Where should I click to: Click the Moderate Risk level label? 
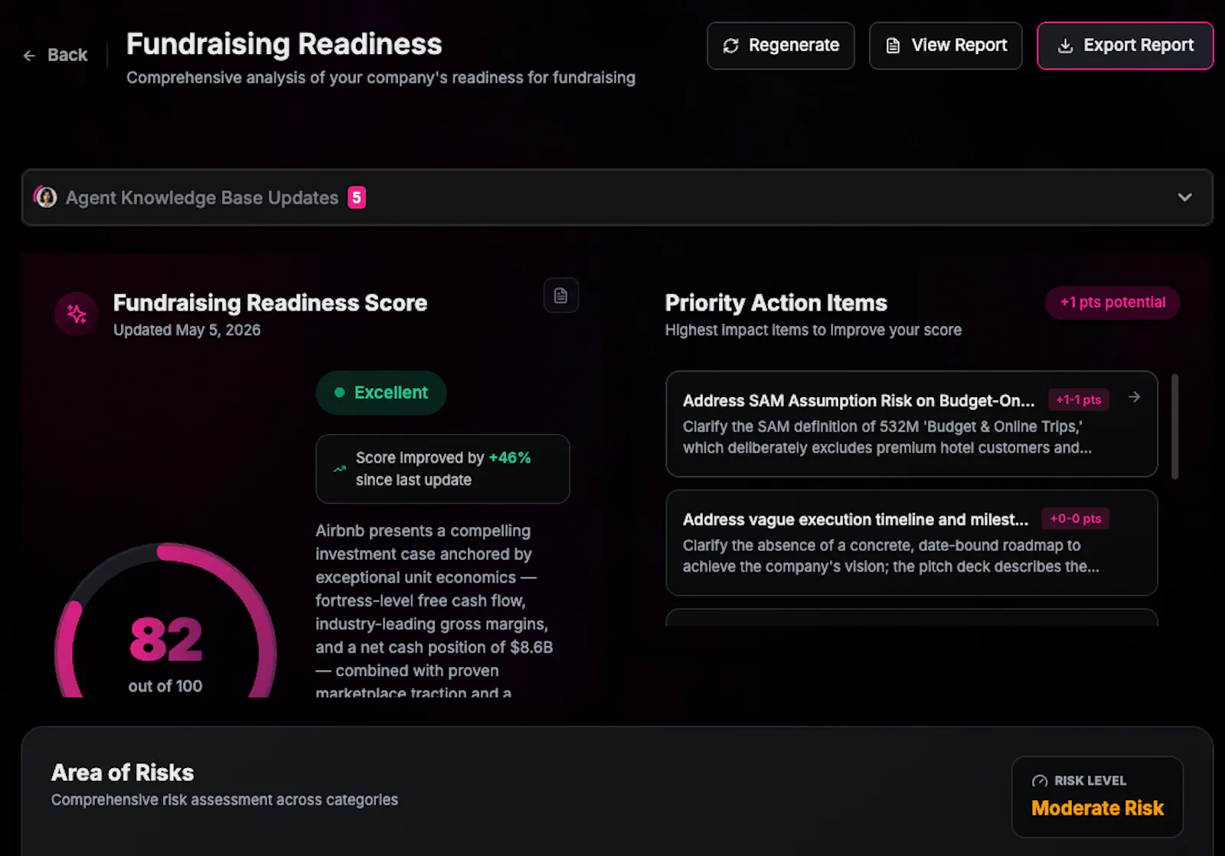pyautogui.click(x=1097, y=808)
